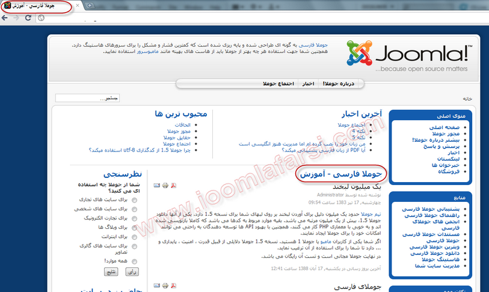
Task: Reload the page with the refresh icon
Action: pyautogui.click(x=28, y=18)
